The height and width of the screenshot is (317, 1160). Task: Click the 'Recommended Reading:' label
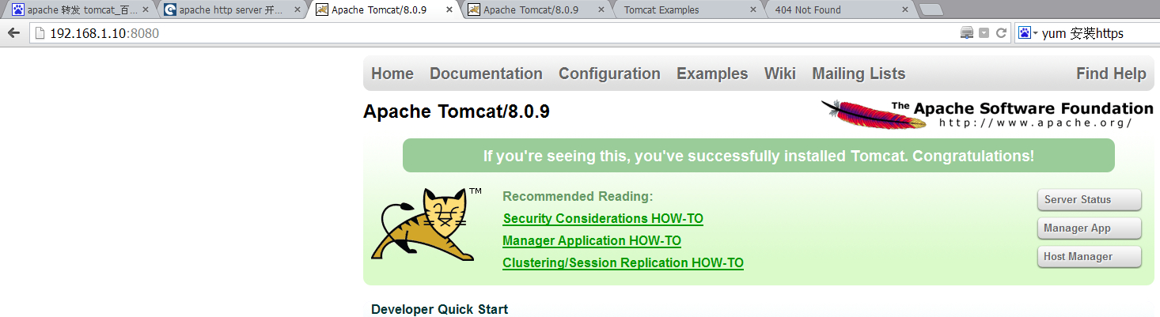coord(578,196)
